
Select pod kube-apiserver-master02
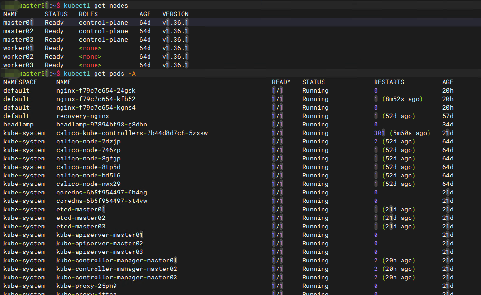(x=100, y=244)
